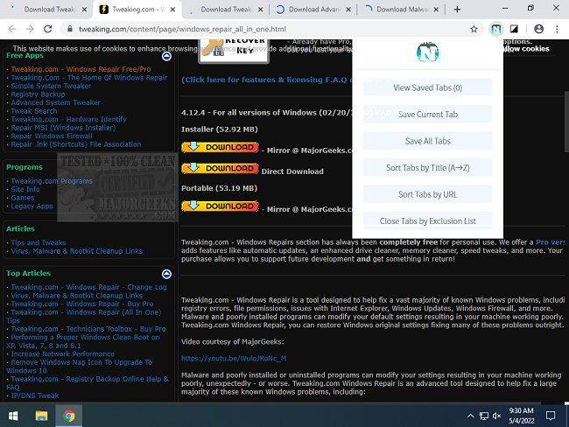The image size is (569, 427).
Task: Open Simple System Tweaker link
Action: 51,86
